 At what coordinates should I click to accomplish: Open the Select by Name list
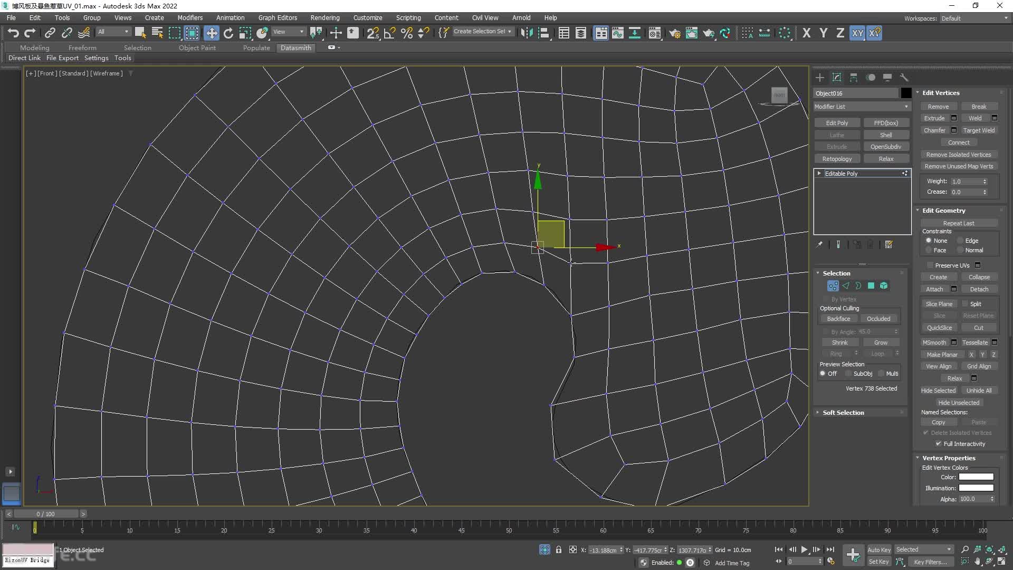click(157, 33)
